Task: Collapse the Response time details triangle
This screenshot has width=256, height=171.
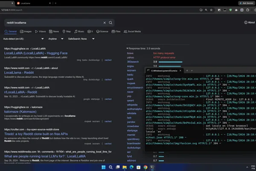Action: tap(127, 48)
